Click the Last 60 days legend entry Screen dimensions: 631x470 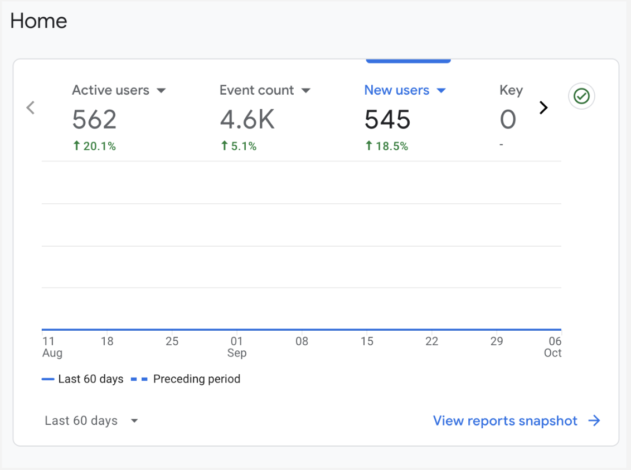pyautogui.click(x=82, y=379)
